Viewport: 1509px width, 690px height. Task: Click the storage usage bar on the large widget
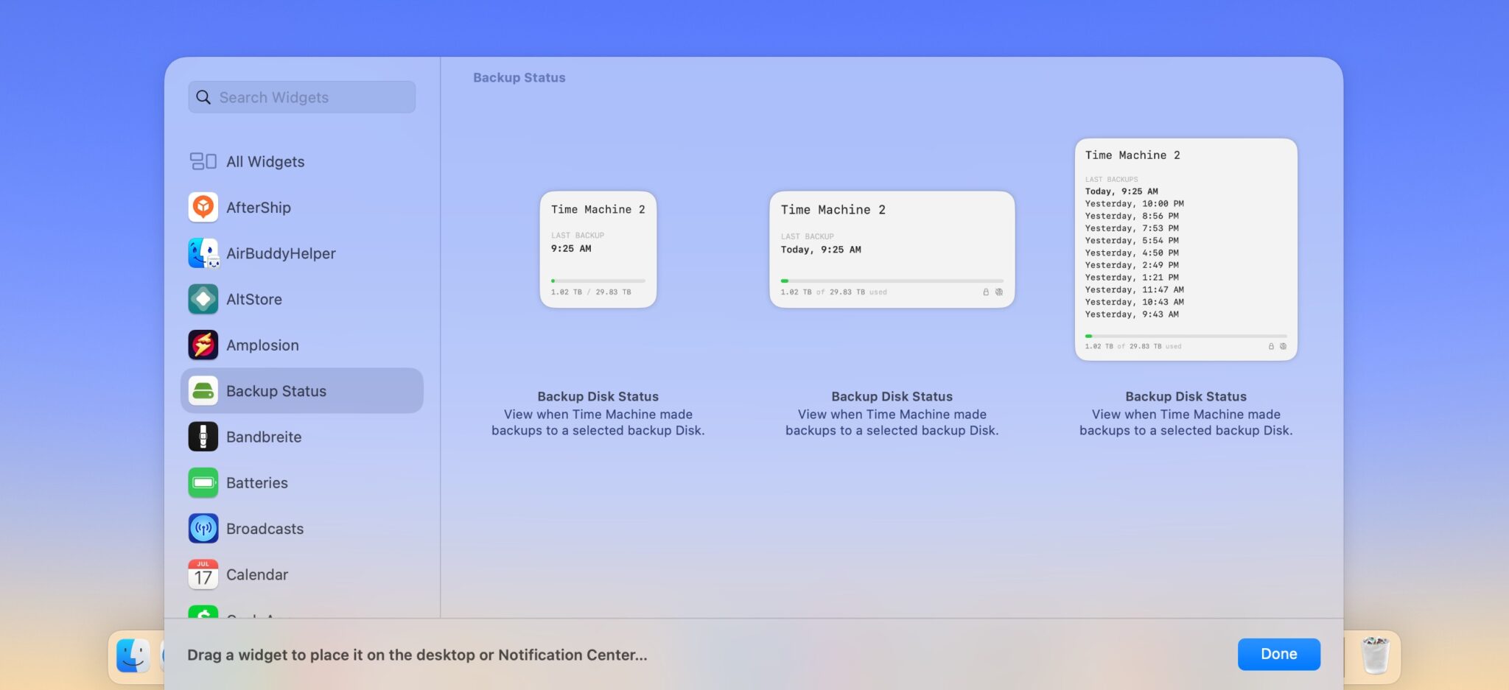tap(1186, 335)
